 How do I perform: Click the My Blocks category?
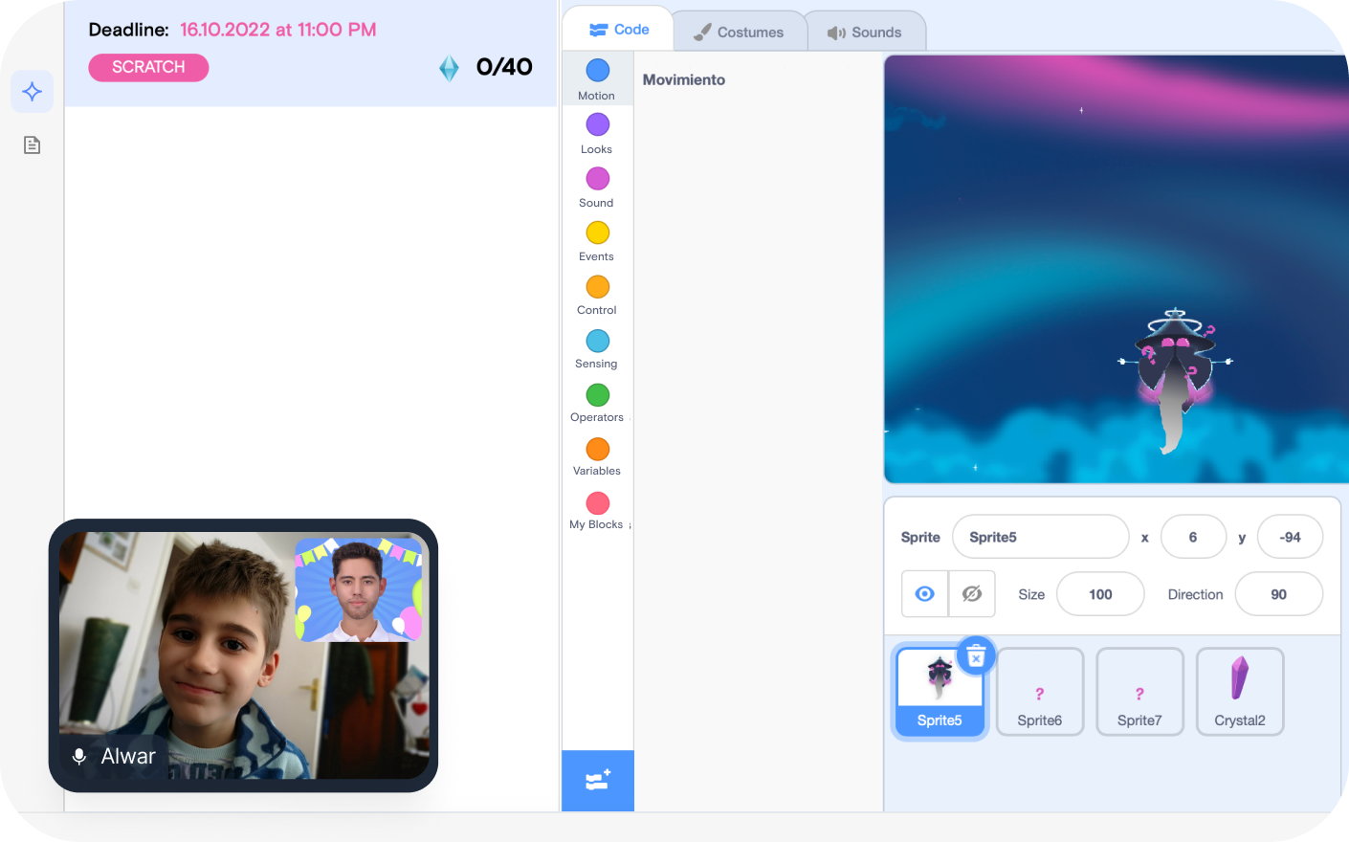(597, 508)
